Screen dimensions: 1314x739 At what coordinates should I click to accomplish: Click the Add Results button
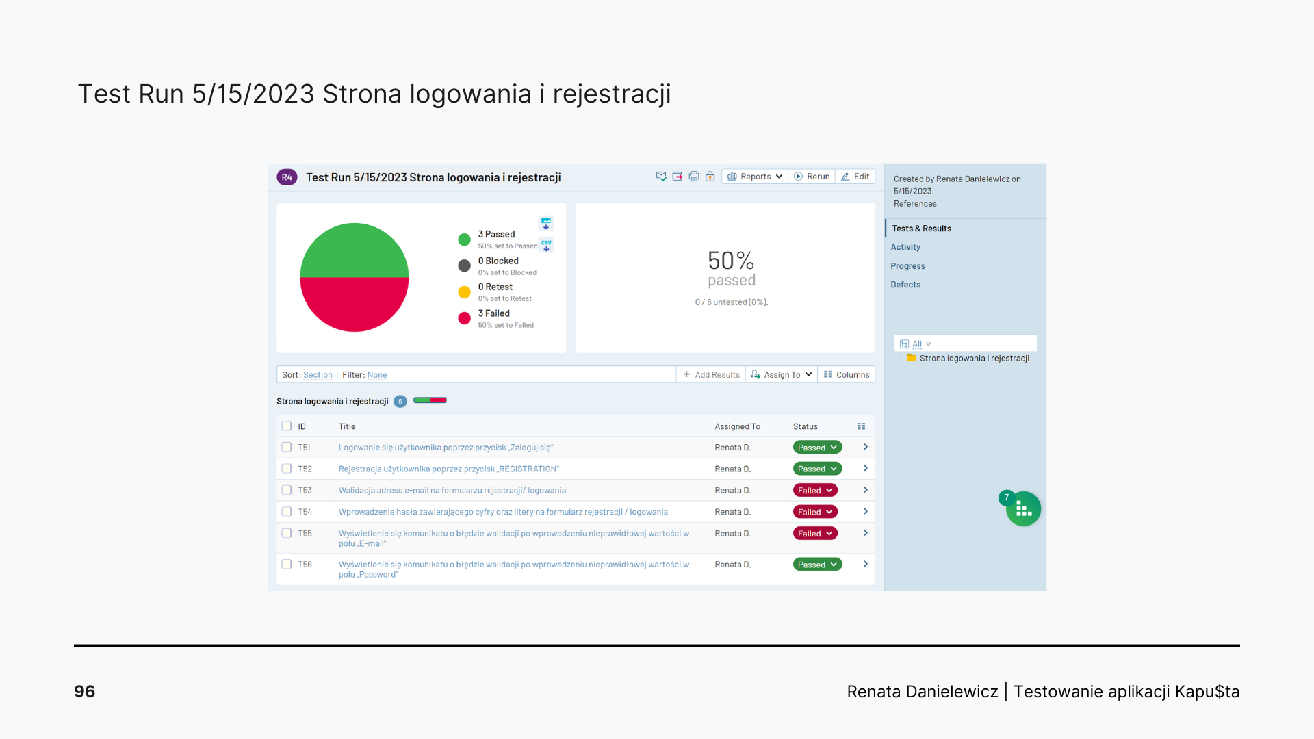pos(711,374)
